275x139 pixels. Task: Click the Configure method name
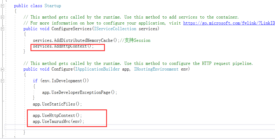[x=62, y=69]
